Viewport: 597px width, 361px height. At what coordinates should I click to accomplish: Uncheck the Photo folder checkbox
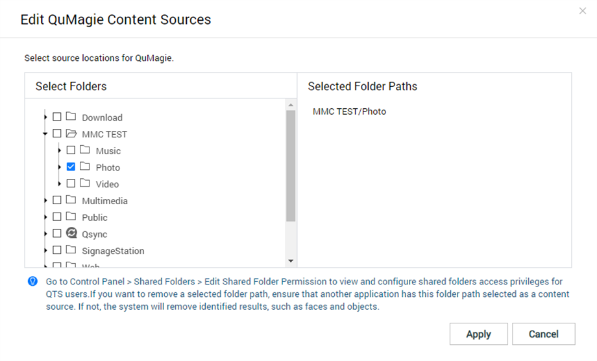(71, 167)
